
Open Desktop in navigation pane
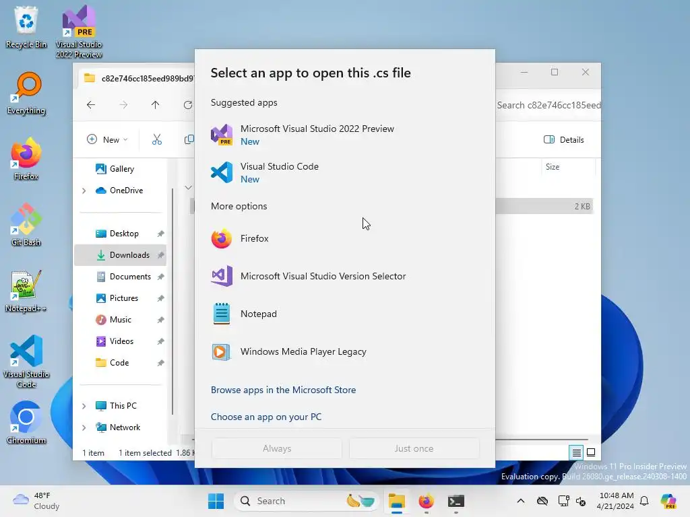coord(124,234)
